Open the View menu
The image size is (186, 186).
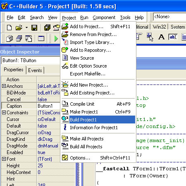52,17
